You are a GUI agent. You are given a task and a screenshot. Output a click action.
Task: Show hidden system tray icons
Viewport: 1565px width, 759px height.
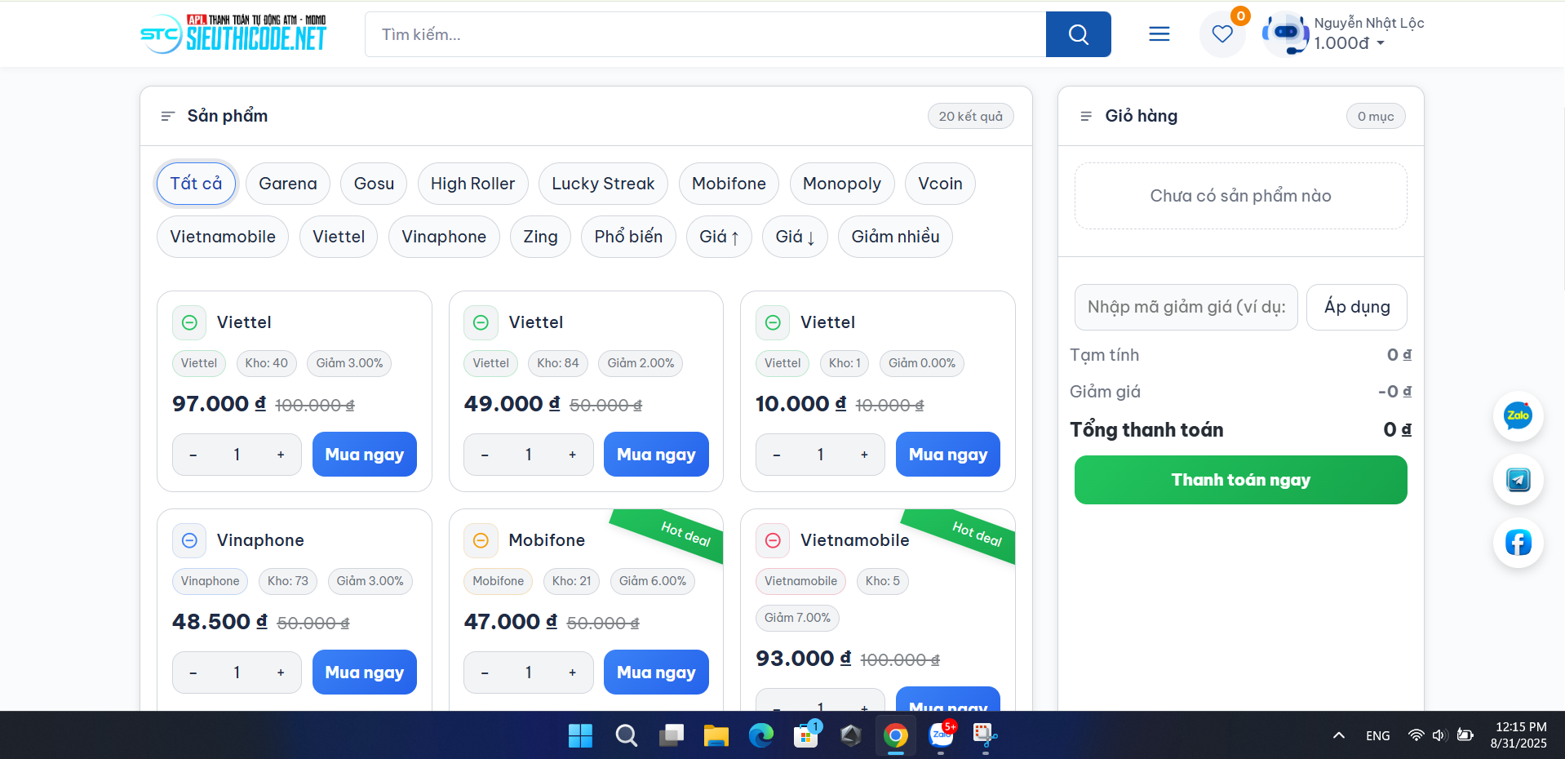coord(1339,735)
